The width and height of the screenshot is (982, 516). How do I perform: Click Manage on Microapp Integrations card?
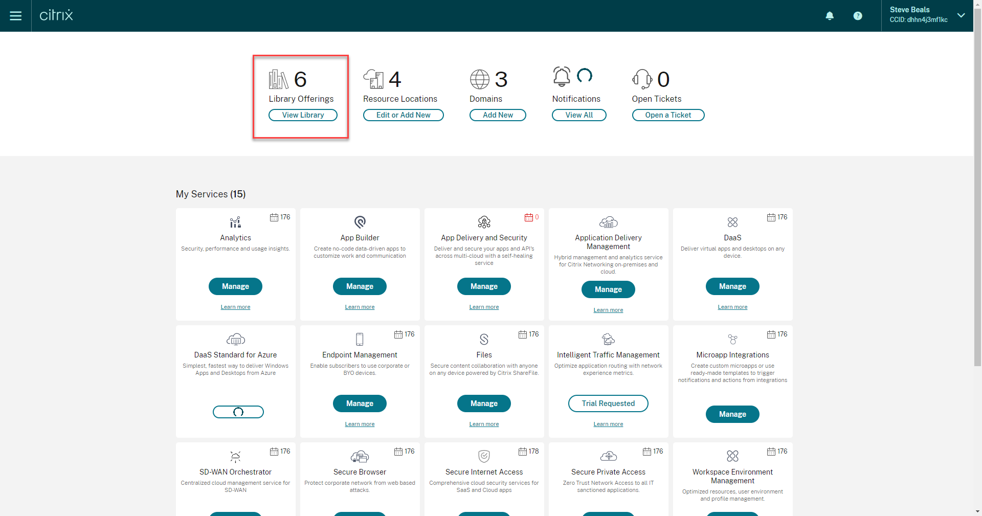732,414
